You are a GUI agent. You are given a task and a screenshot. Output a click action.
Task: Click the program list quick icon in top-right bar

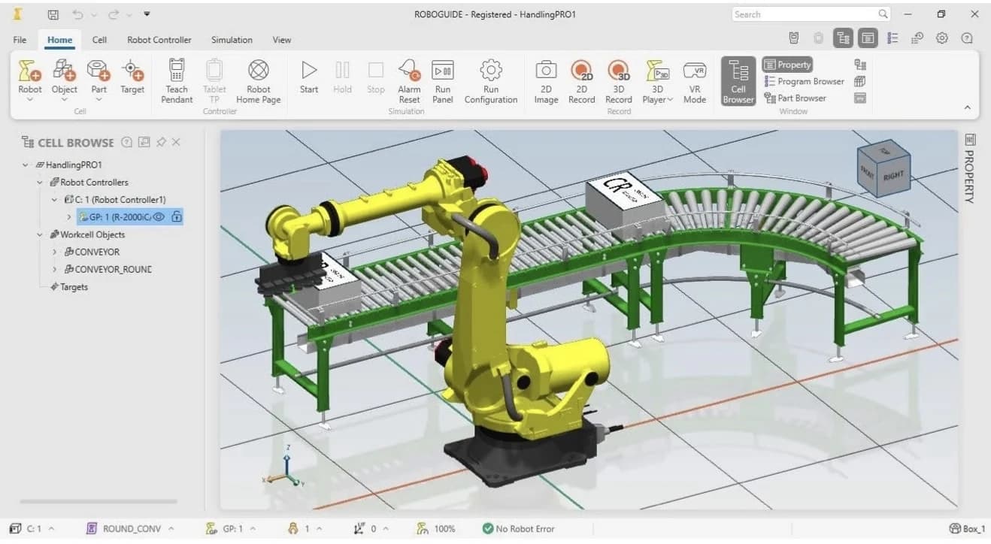(x=893, y=38)
